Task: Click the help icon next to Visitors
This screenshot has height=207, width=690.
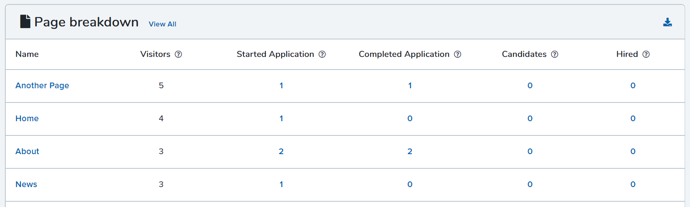Action: click(179, 54)
